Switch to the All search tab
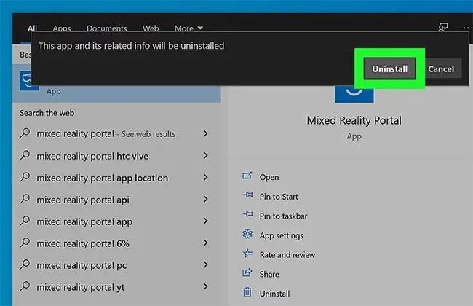The image size is (473, 306). [x=32, y=28]
